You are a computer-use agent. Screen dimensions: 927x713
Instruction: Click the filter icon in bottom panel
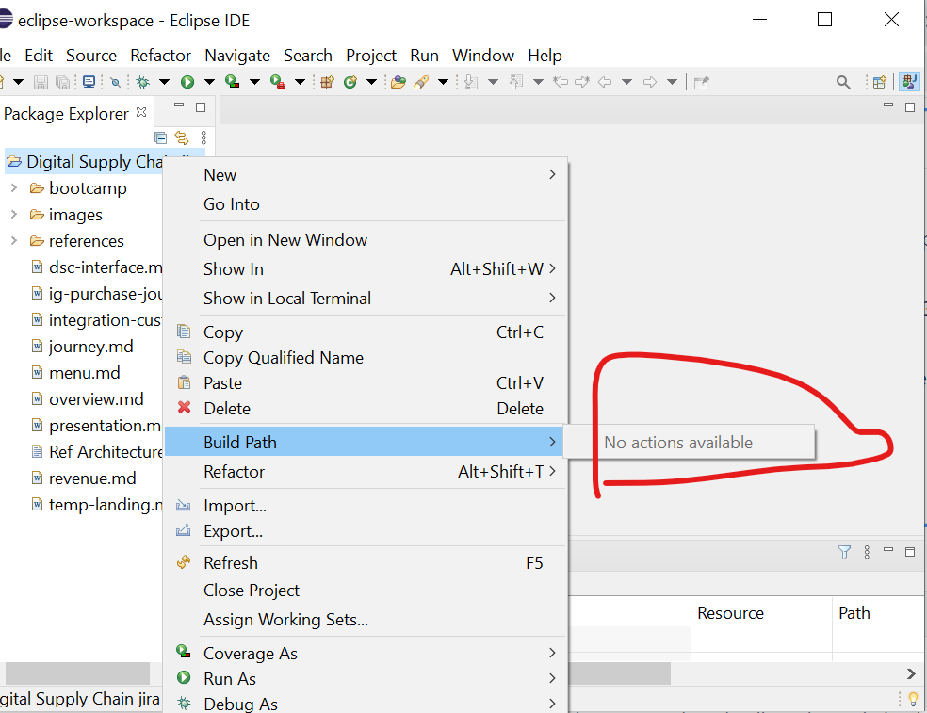(844, 552)
